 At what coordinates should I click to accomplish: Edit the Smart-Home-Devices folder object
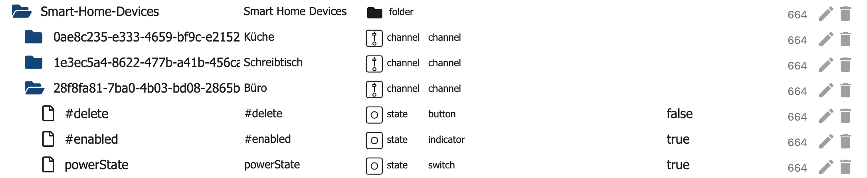pos(826,14)
